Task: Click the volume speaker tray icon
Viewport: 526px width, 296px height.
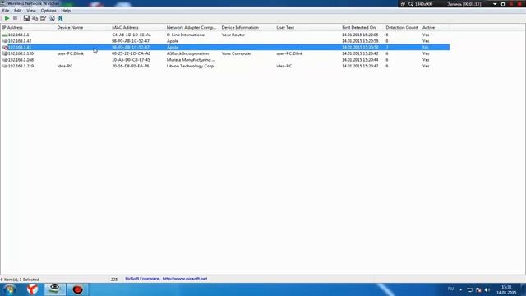Action: click(487, 289)
